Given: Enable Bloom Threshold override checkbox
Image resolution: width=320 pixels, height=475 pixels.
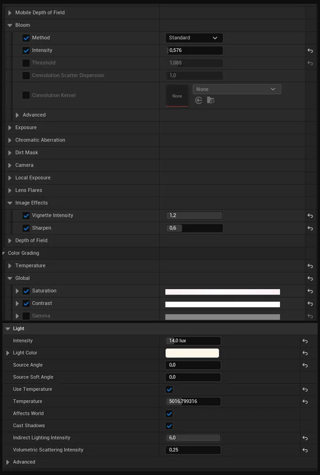Looking at the screenshot, I should 26,63.
